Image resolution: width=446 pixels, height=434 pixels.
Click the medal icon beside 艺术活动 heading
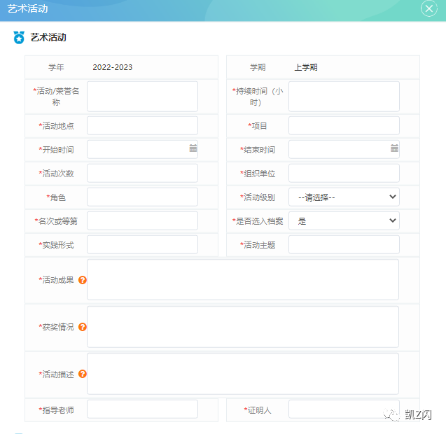click(x=19, y=38)
